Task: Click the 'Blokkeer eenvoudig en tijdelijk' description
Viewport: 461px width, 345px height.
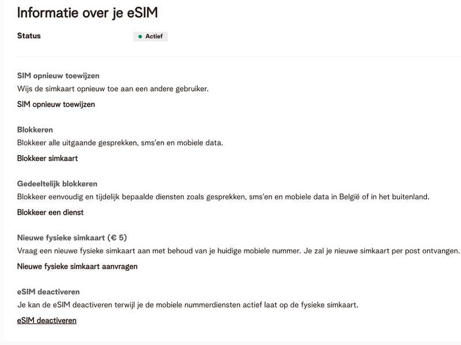Action: tap(223, 197)
